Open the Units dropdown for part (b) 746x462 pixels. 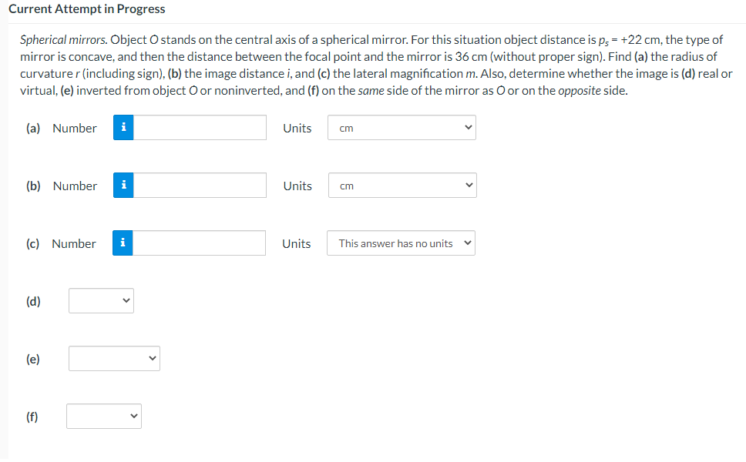point(402,185)
